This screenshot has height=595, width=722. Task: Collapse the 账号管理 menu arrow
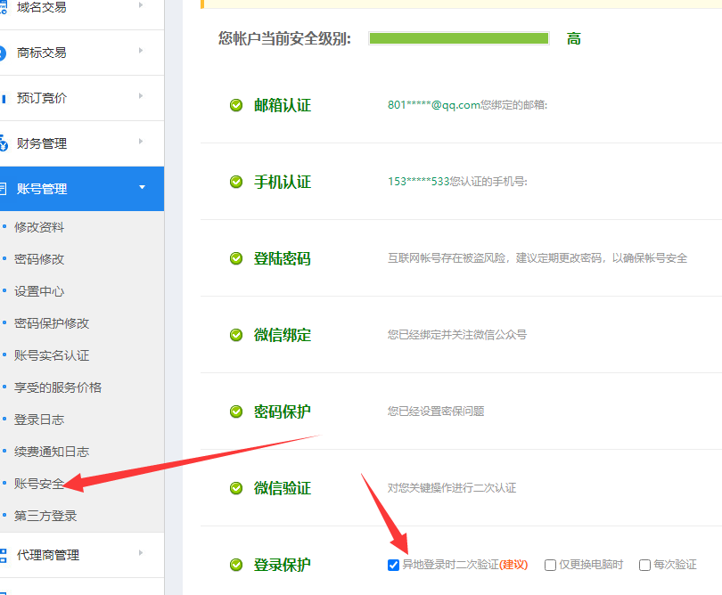[x=141, y=187]
